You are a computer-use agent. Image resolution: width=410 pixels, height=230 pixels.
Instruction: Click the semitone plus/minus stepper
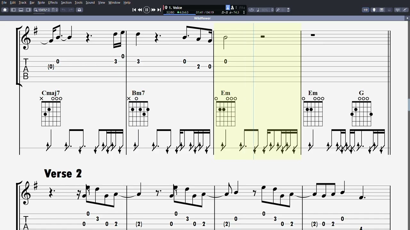288,10
